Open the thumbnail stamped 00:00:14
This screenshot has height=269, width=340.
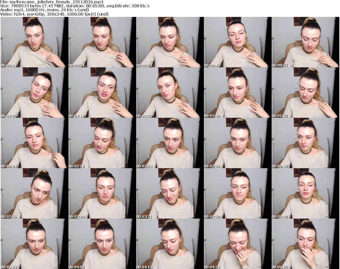34,42
